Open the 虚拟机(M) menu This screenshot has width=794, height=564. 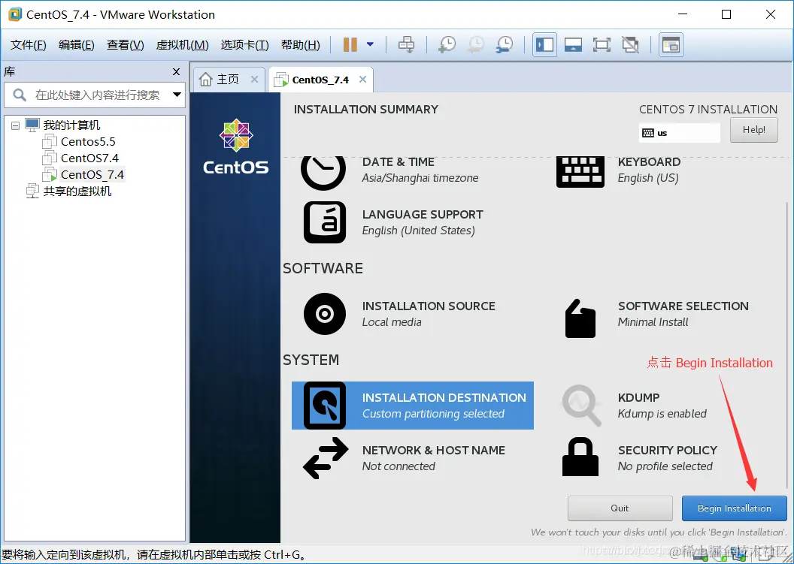click(182, 45)
